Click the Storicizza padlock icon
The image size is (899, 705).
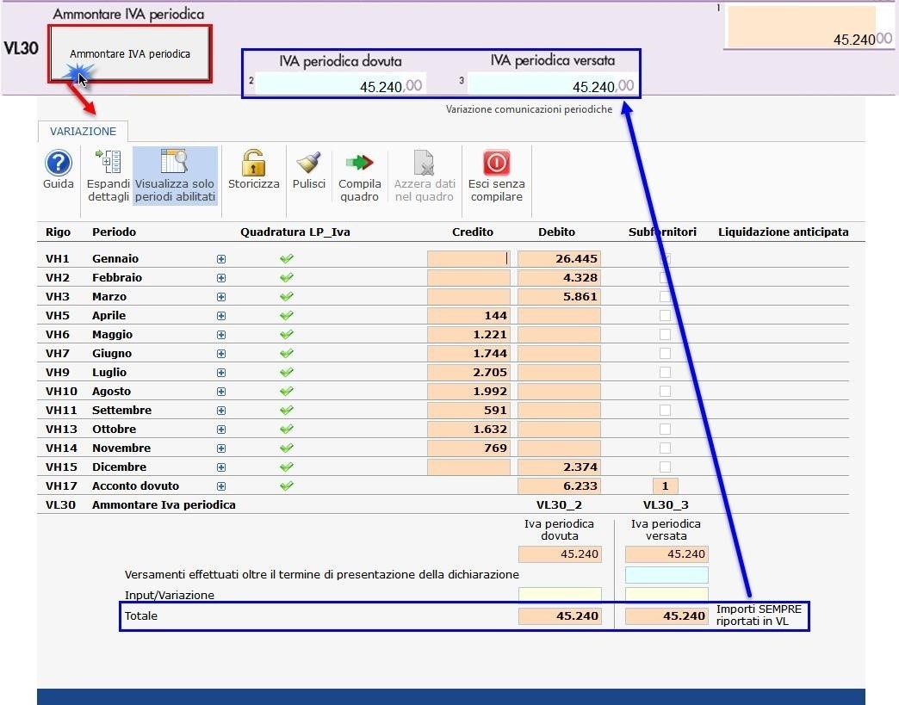(253, 163)
